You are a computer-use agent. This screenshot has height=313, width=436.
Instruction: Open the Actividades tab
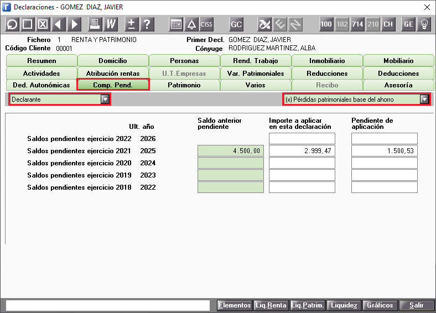[x=41, y=74]
